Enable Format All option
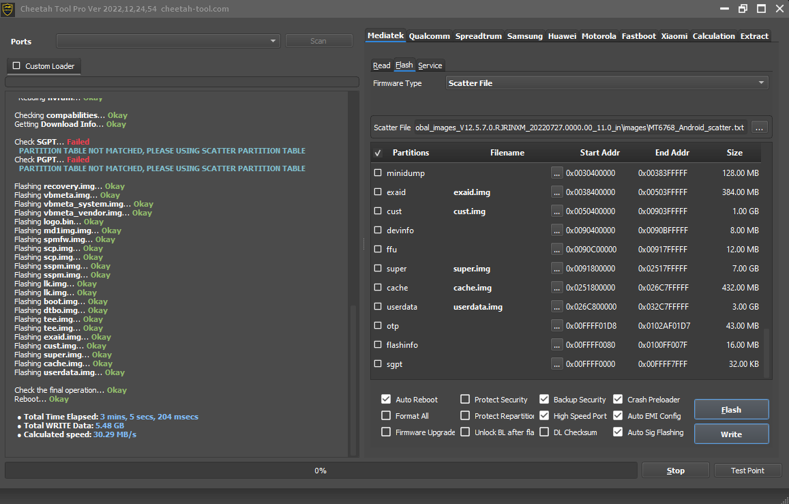Screen dimensions: 789x504 (386, 415)
